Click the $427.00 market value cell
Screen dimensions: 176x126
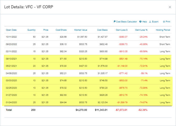point(83,66)
